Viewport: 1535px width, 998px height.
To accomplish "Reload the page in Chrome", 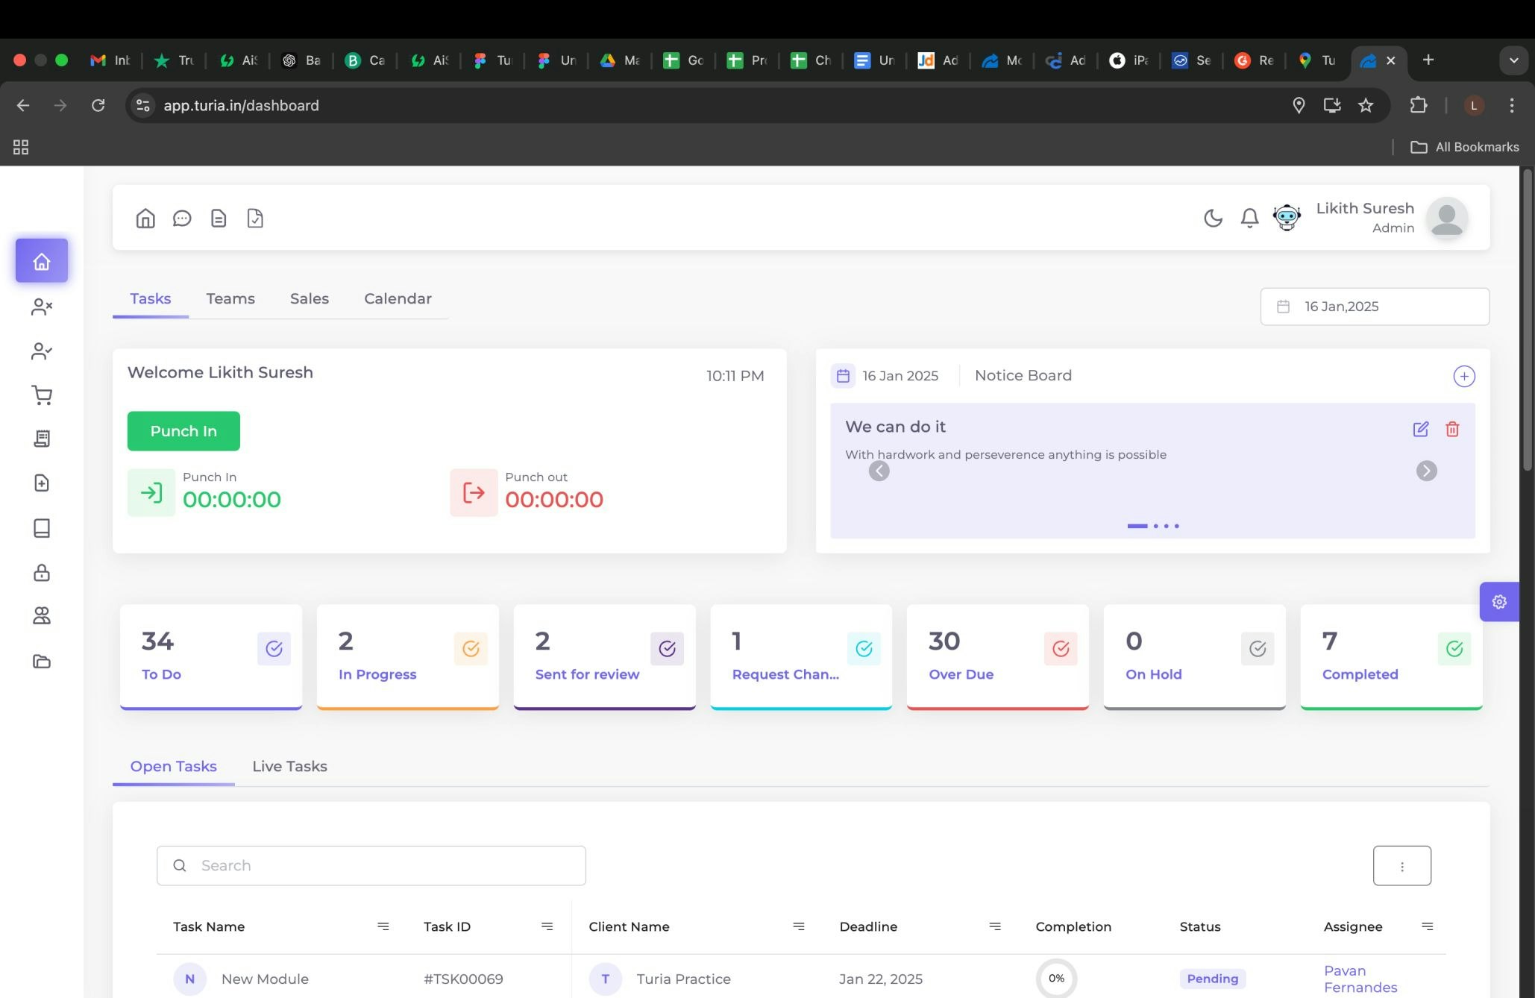I will point(98,105).
